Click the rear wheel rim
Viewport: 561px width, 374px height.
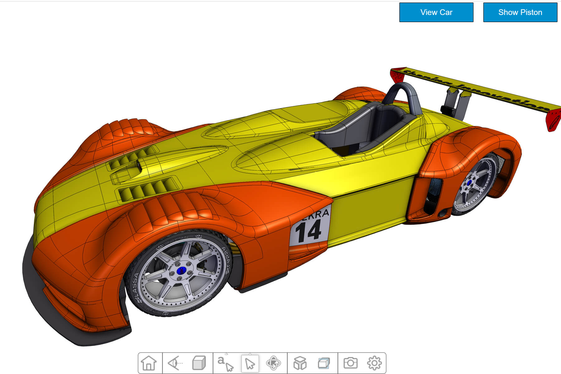pos(475,184)
